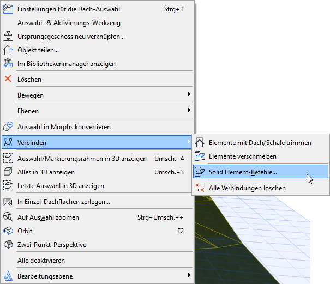Expand the Bewegen submenu arrow
330x284 pixels.
[189, 95]
